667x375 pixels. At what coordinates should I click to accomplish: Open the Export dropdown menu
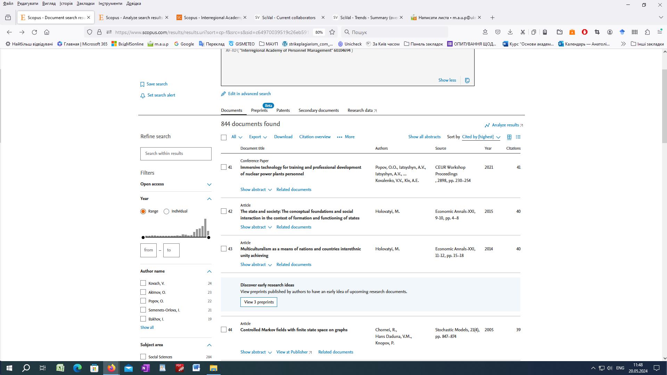(258, 137)
